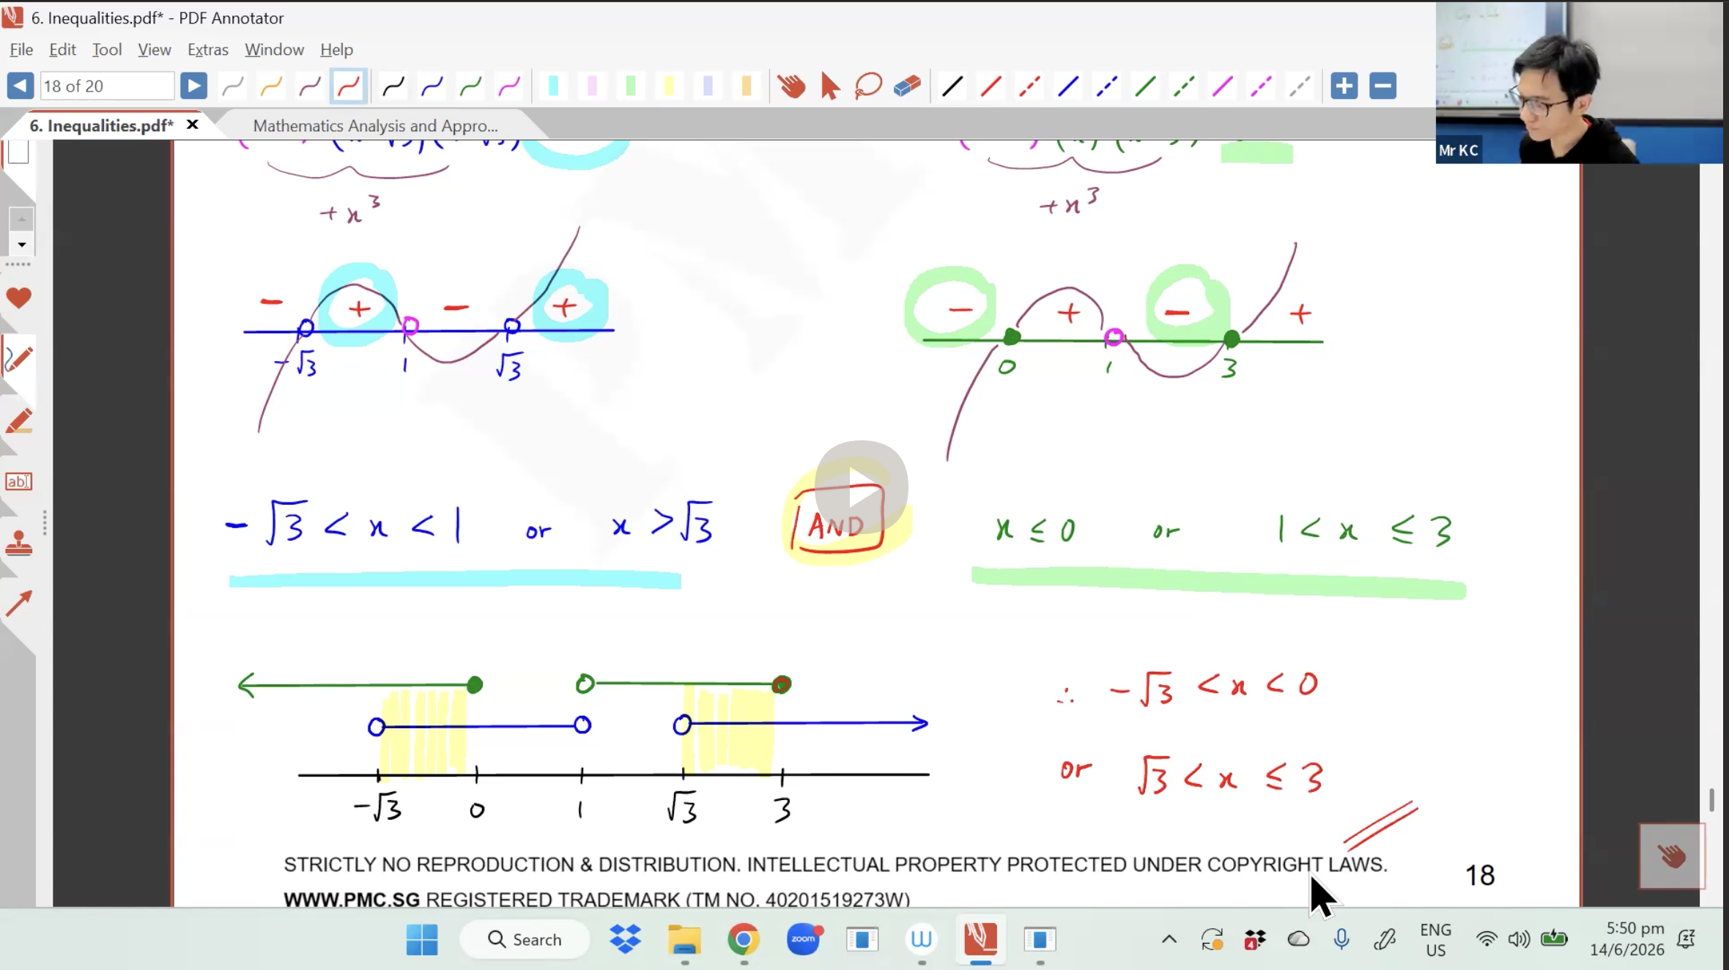Viewport: 1729px width, 970px height.
Task: Select the red solid line tool
Action: [x=991, y=86]
